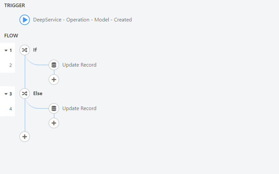Open the Else branch label
The image size is (279, 174).
pyautogui.click(x=38, y=93)
